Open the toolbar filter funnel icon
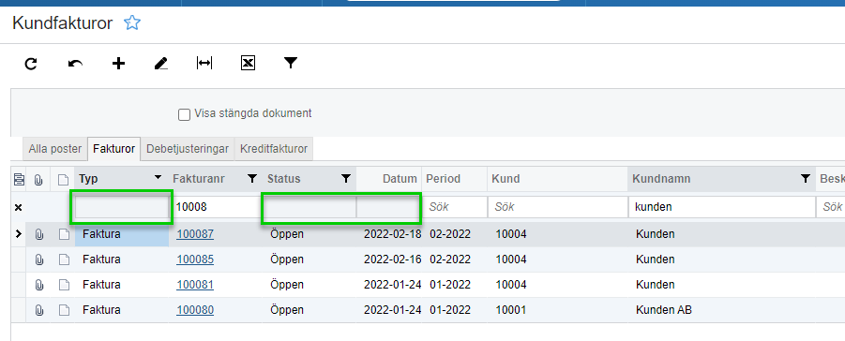Viewport: 845px width, 341px height. click(291, 63)
